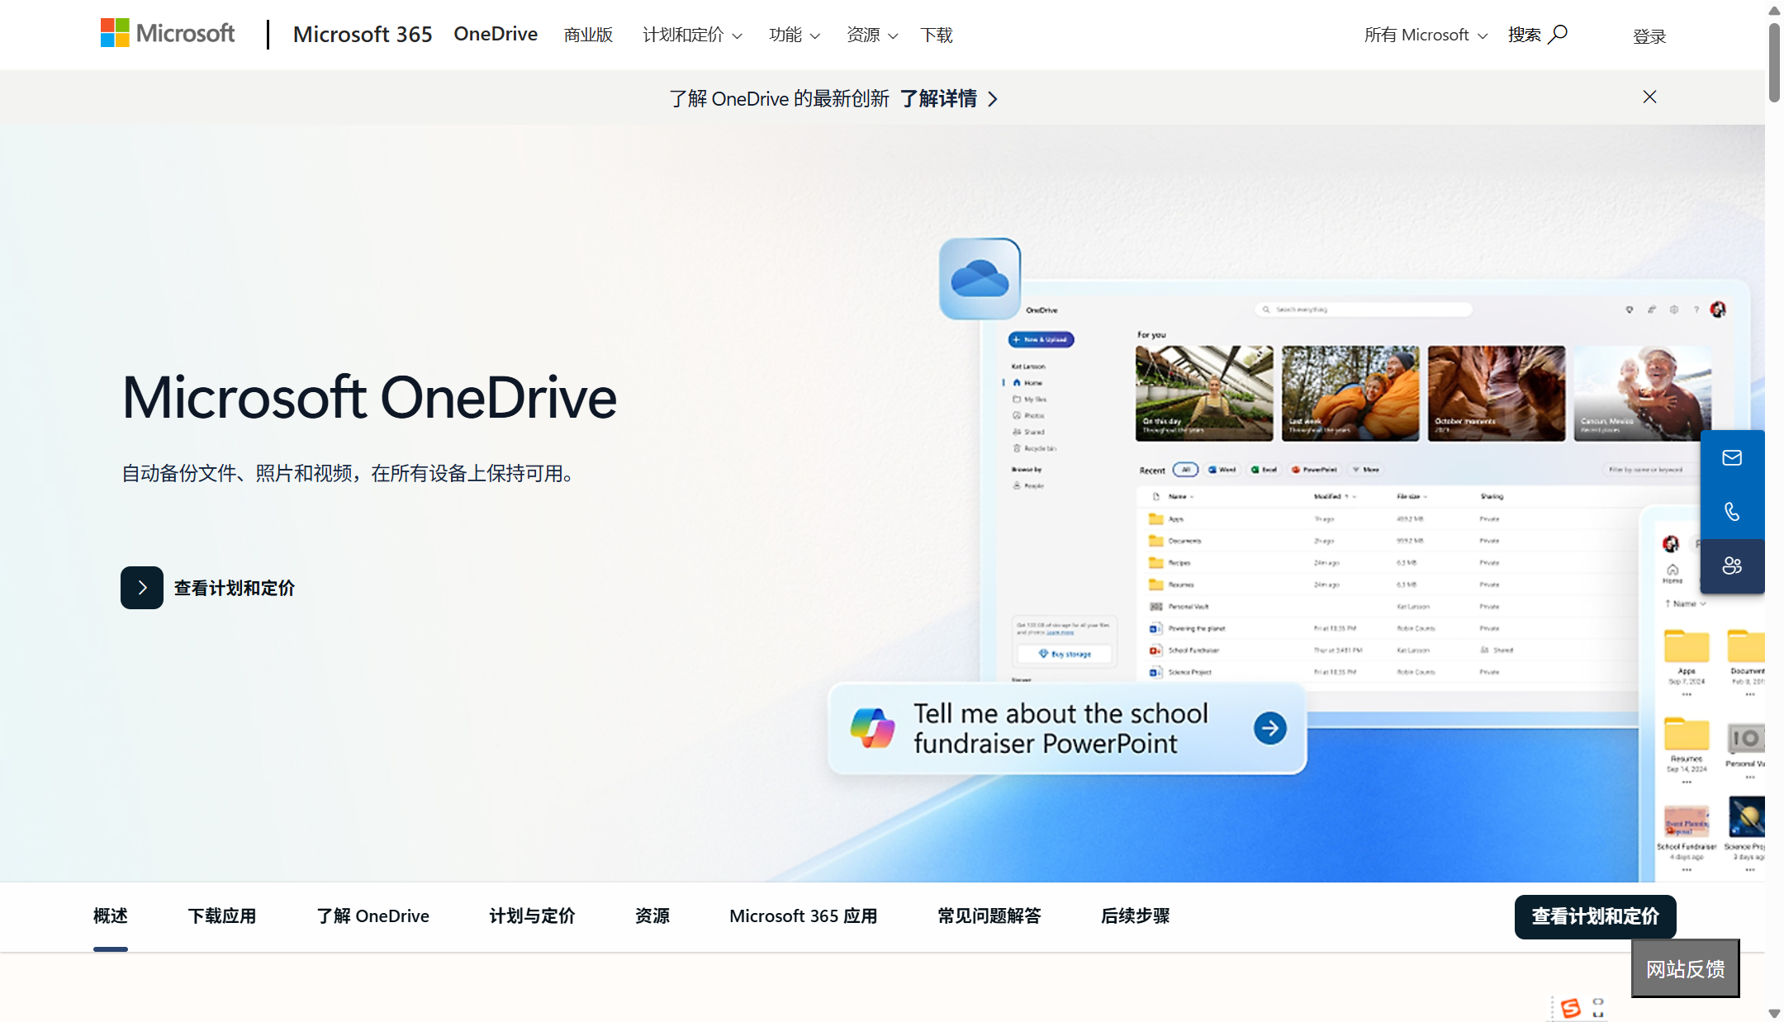Click the arrow icon in 查看计划和定价 hero button

141,587
